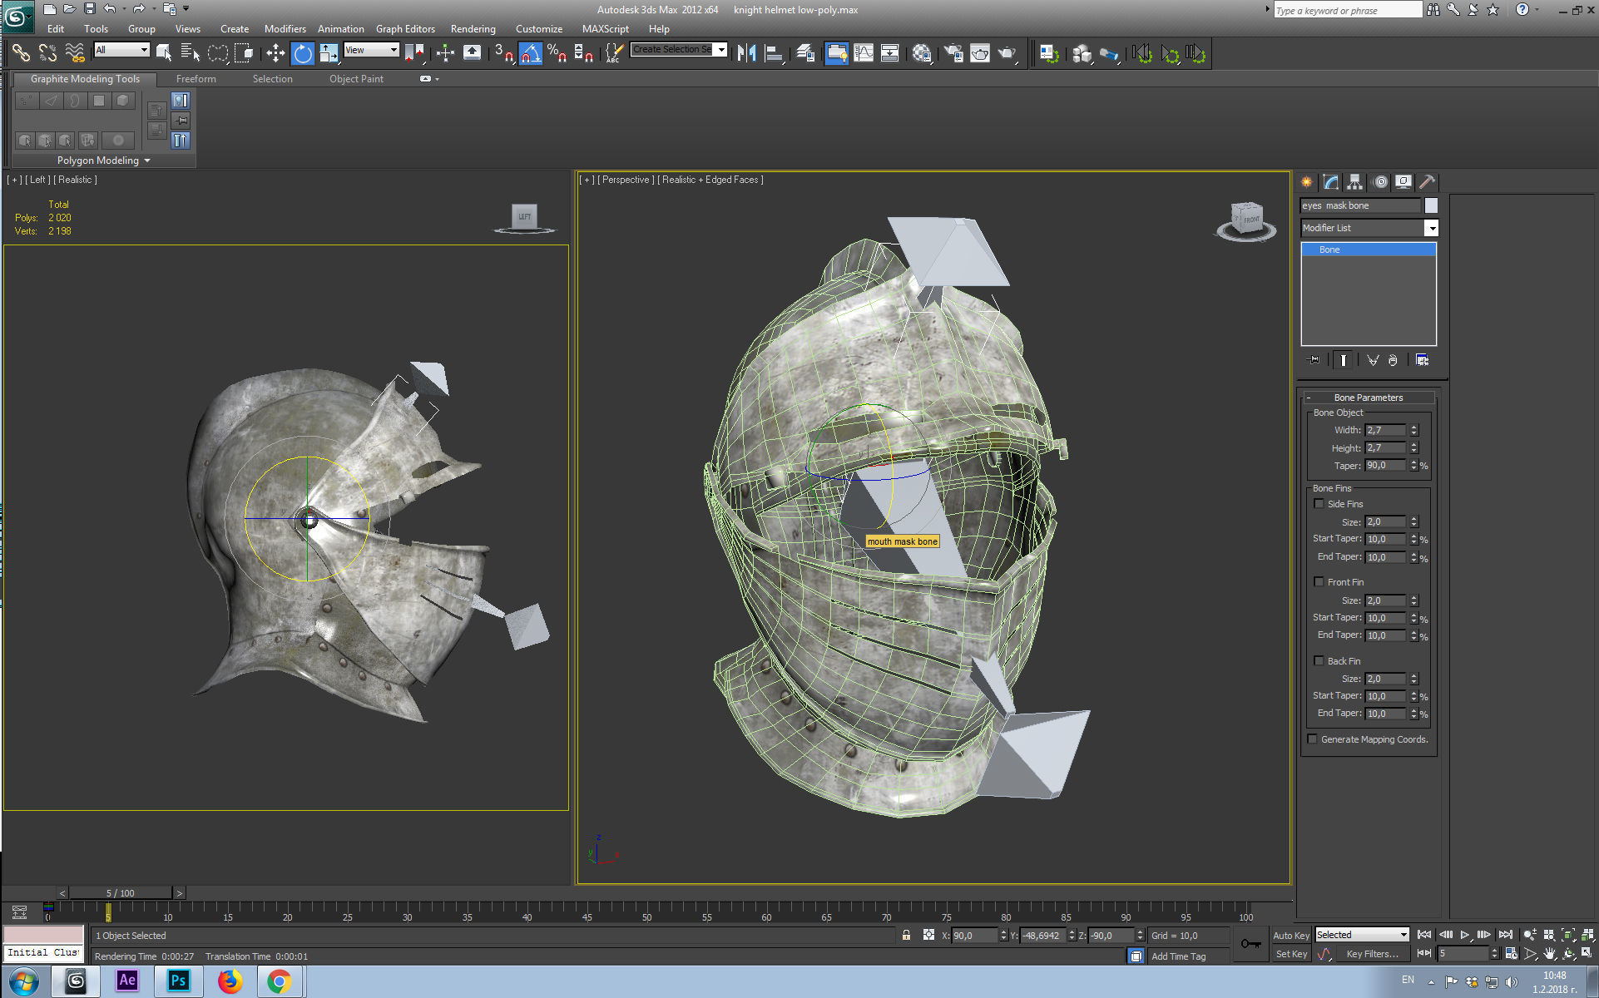Open the Render Setup dialog

pyautogui.click(x=953, y=54)
